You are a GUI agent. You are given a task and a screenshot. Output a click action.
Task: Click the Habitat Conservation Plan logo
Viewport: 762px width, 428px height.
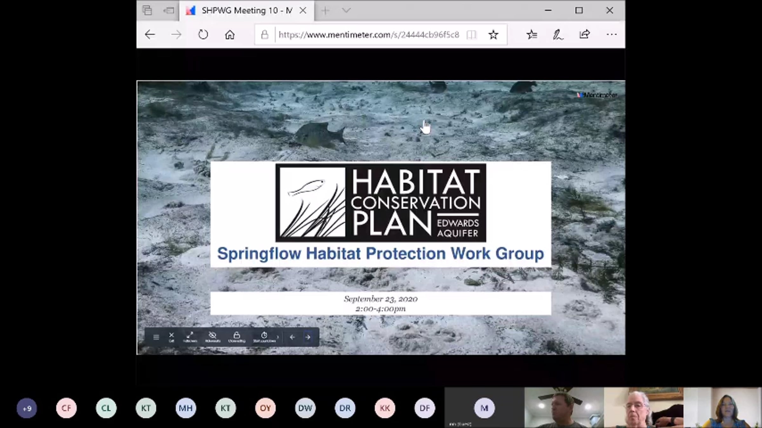[381, 203]
